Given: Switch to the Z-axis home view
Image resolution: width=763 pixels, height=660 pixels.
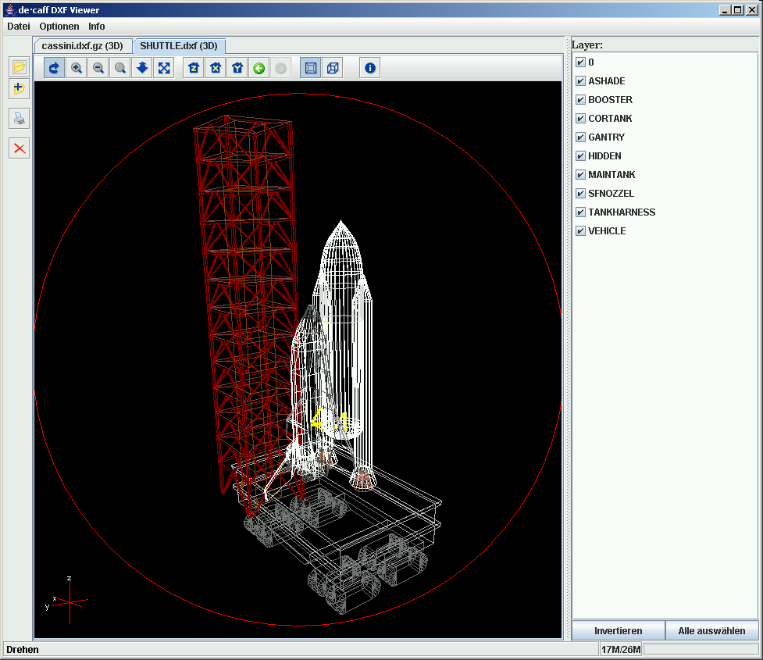Looking at the screenshot, I should click(x=193, y=69).
